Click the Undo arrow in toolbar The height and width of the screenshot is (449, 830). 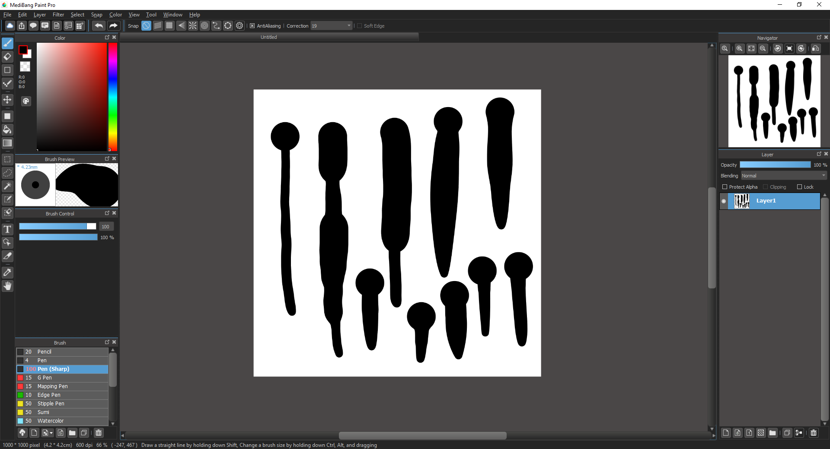pos(99,26)
